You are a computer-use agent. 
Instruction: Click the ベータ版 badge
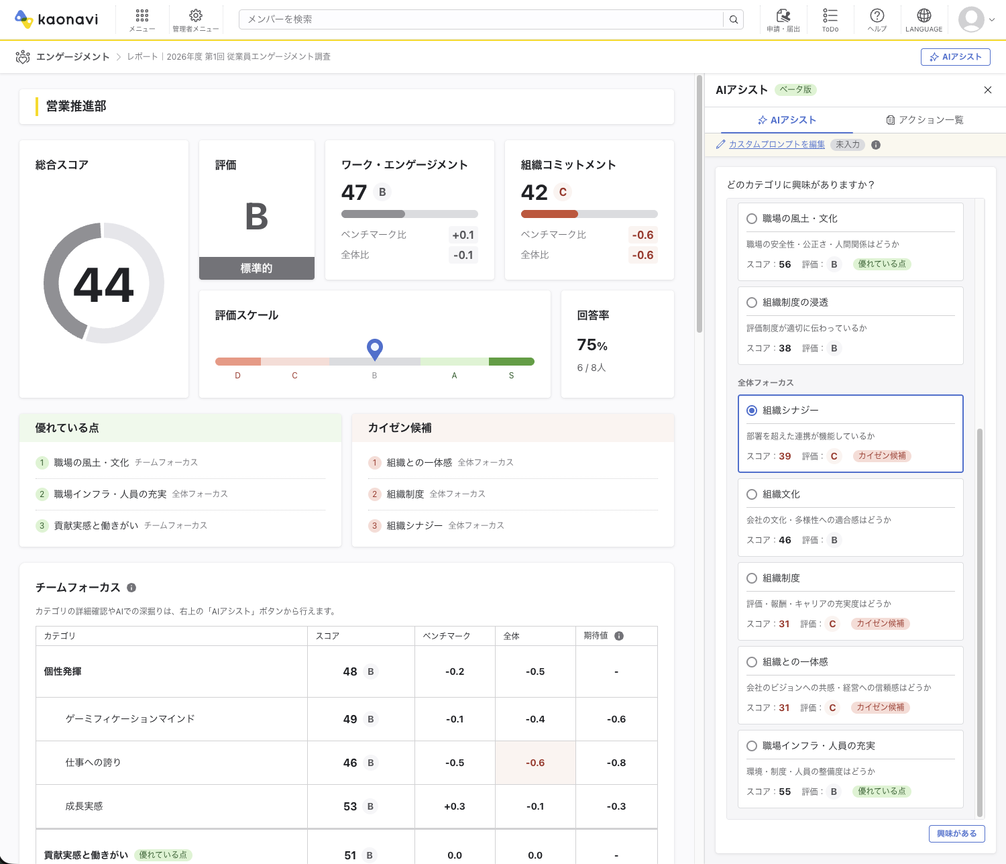coord(795,90)
